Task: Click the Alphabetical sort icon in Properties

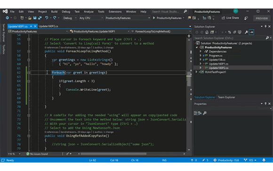Action: pyautogui.click(x=200, y=113)
